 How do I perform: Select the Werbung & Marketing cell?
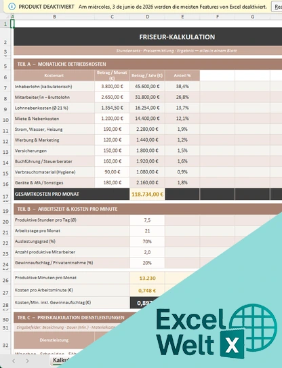pyautogui.click(x=54, y=140)
